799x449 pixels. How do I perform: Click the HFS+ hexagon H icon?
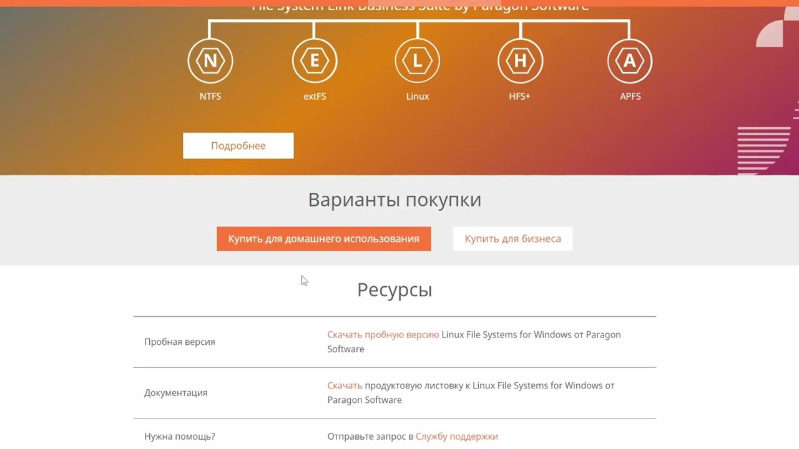coord(520,60)
